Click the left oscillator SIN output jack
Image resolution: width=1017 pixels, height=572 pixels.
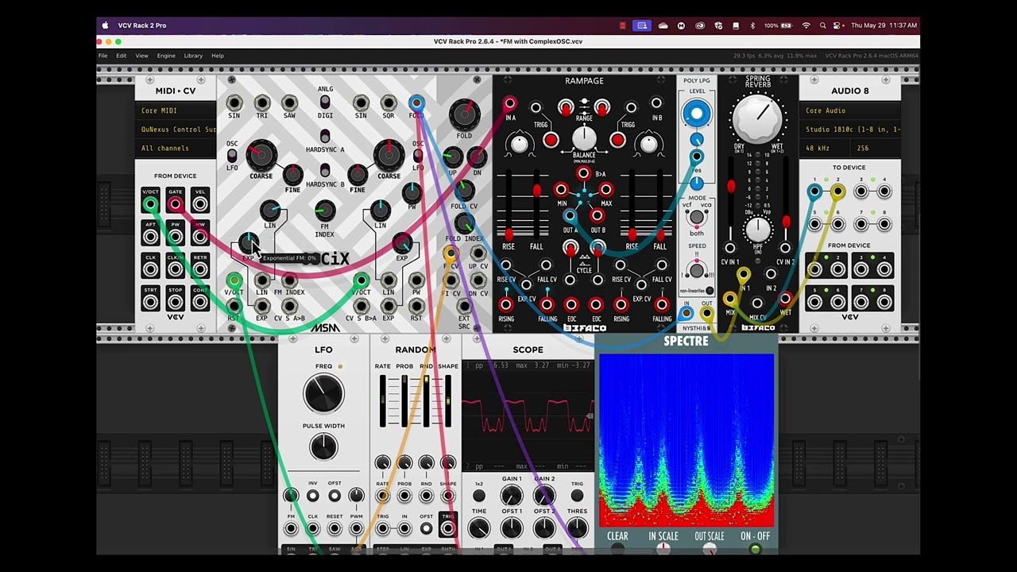pyautogui.click(x=234, y=103)
